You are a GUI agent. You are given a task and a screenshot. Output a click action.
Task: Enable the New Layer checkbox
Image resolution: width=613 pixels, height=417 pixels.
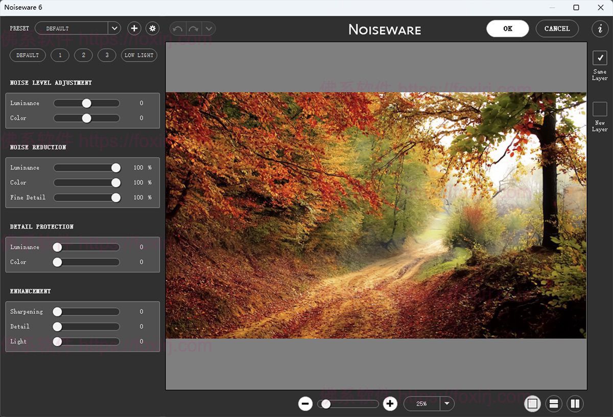point(600,109)
